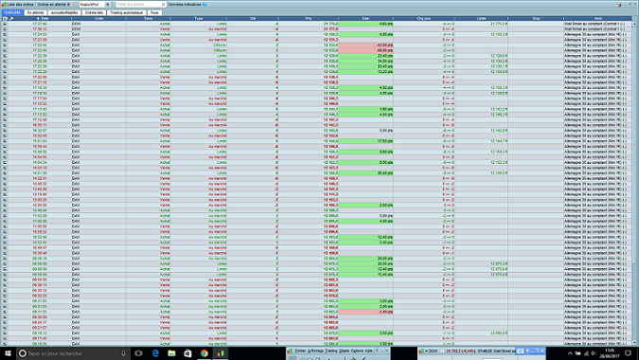Open Google Chrome from the taskbar
Image resolution: width=639 pixels, height=360 pixels.
point(204,353)
